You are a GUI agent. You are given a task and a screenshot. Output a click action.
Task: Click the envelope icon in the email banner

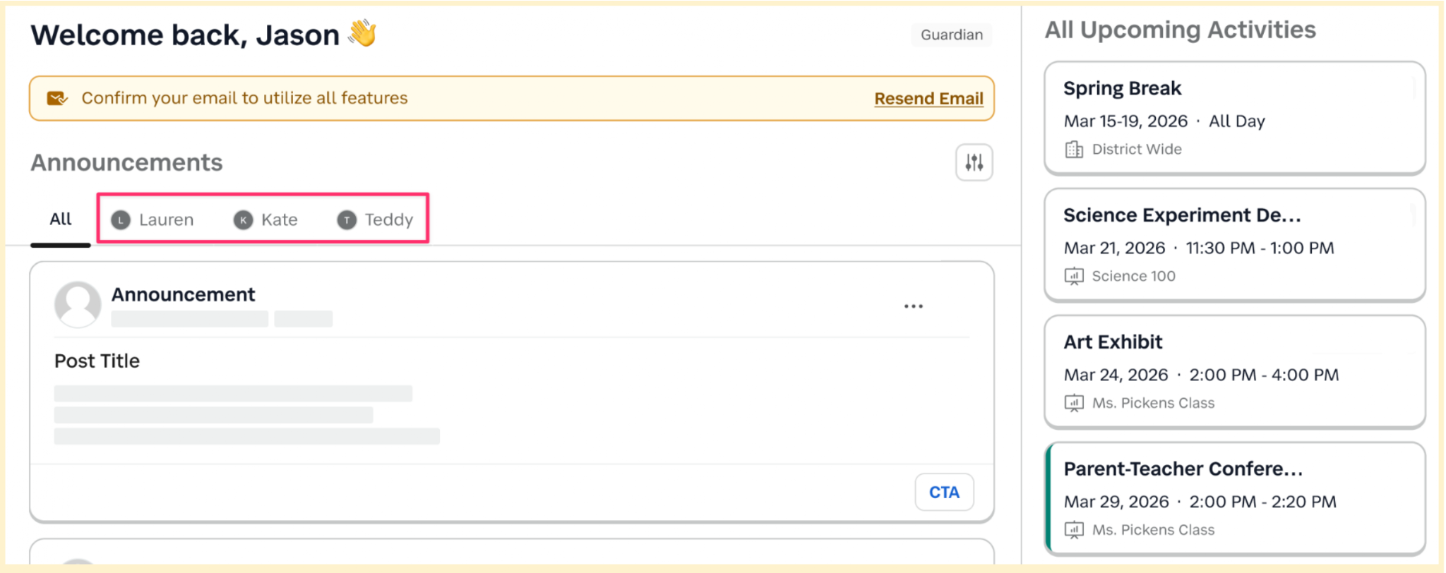pos(57,98)
